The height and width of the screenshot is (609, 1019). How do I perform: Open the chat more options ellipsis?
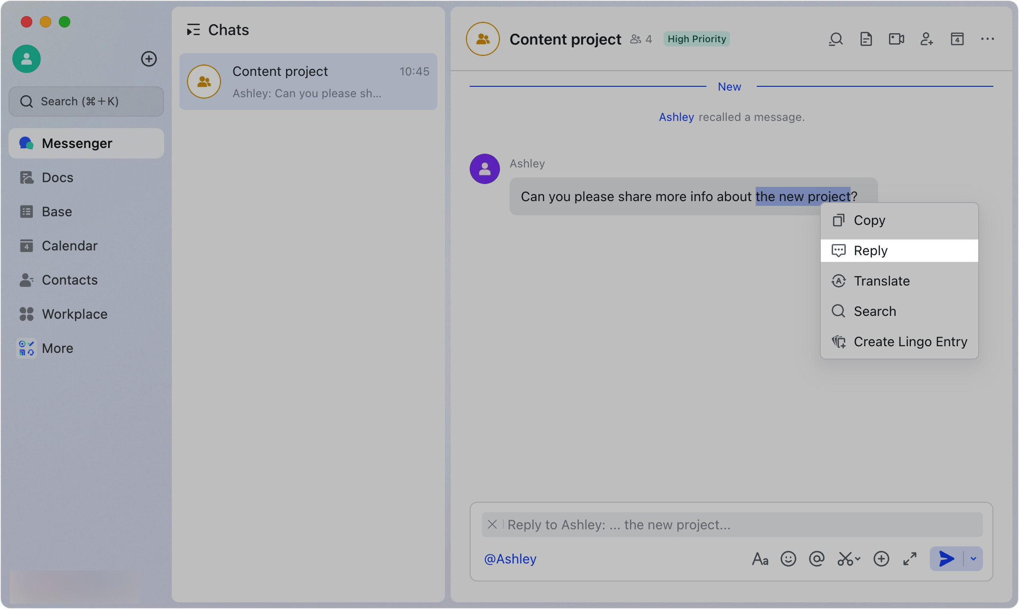coord(987,39)
